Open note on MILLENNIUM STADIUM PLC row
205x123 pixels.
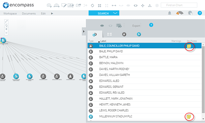click(189, 117)
